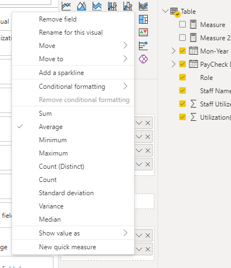Uncheck the Utilization field checkbox
This screenshot has width=231, height=268.
[x=182, y=117]
